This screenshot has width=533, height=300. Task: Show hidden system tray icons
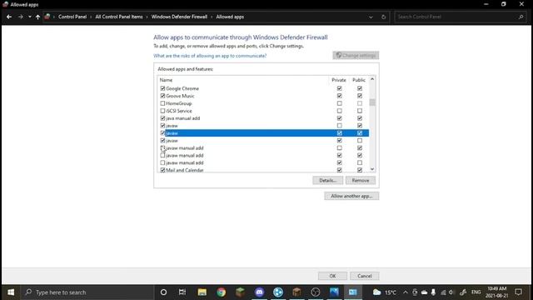point(406,292)
